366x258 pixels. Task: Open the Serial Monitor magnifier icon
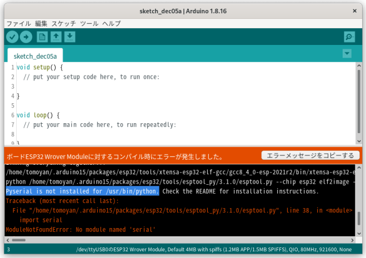click(349, 37)
